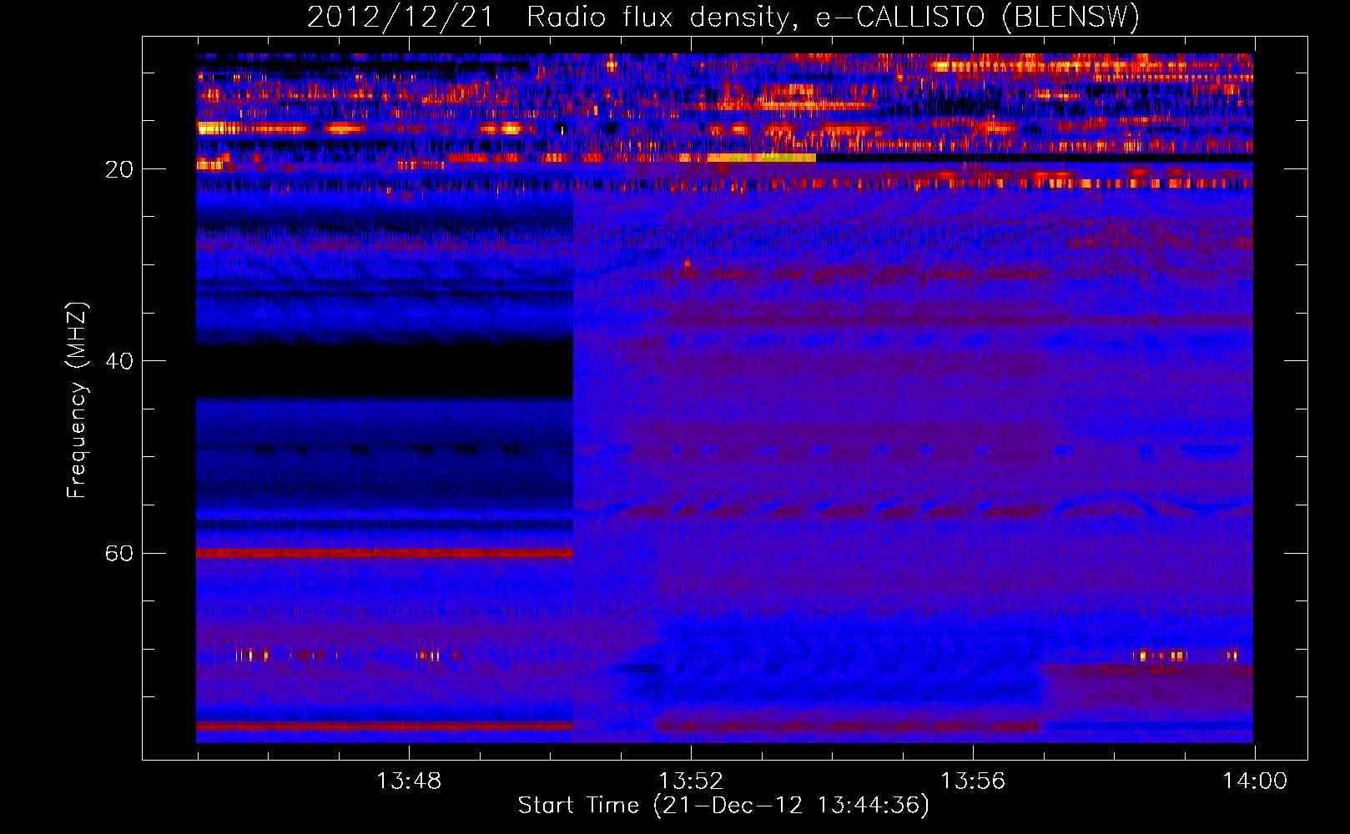The height and width of the screenshot is (834, 1350).
Task: Click the red interference line at 60 MHz
Action: coord(385,553)
